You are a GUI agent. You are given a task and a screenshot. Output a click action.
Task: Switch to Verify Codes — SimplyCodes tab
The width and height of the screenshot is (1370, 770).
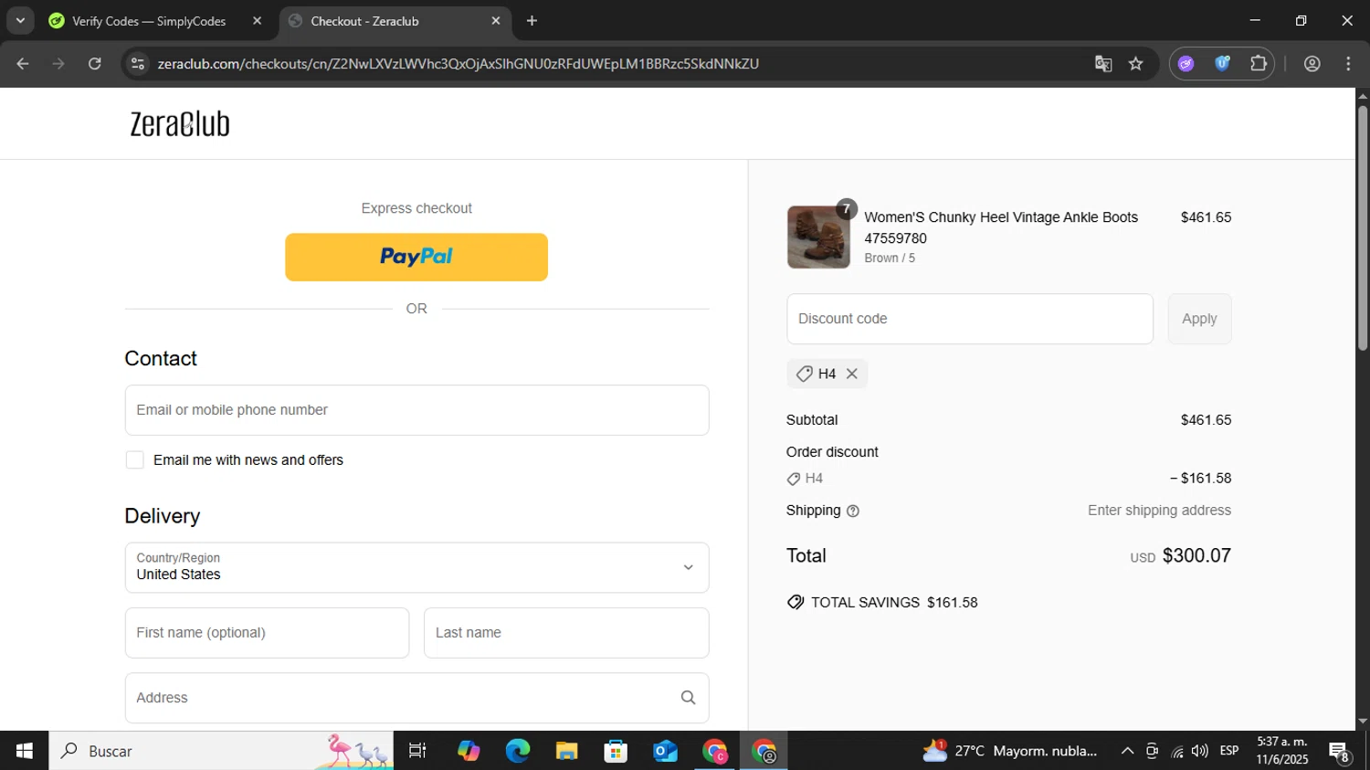[x=149, y=21]
